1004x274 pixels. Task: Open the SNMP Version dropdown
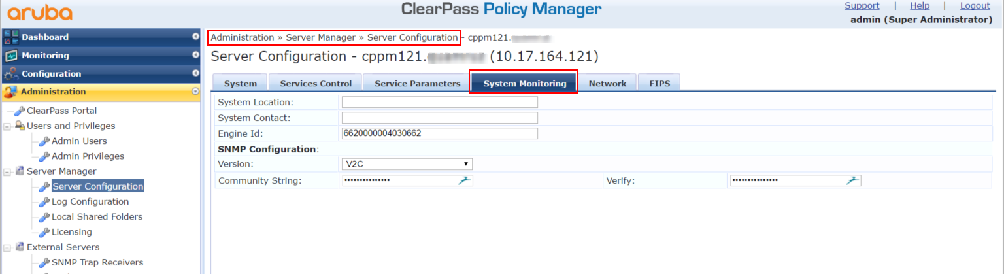(407, 163)
